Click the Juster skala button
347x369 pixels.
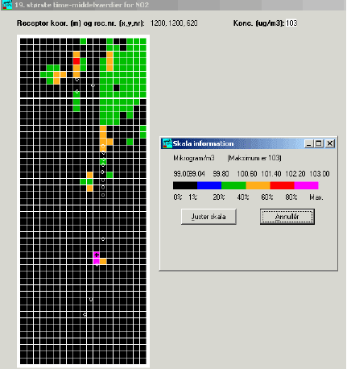point(209,217)
